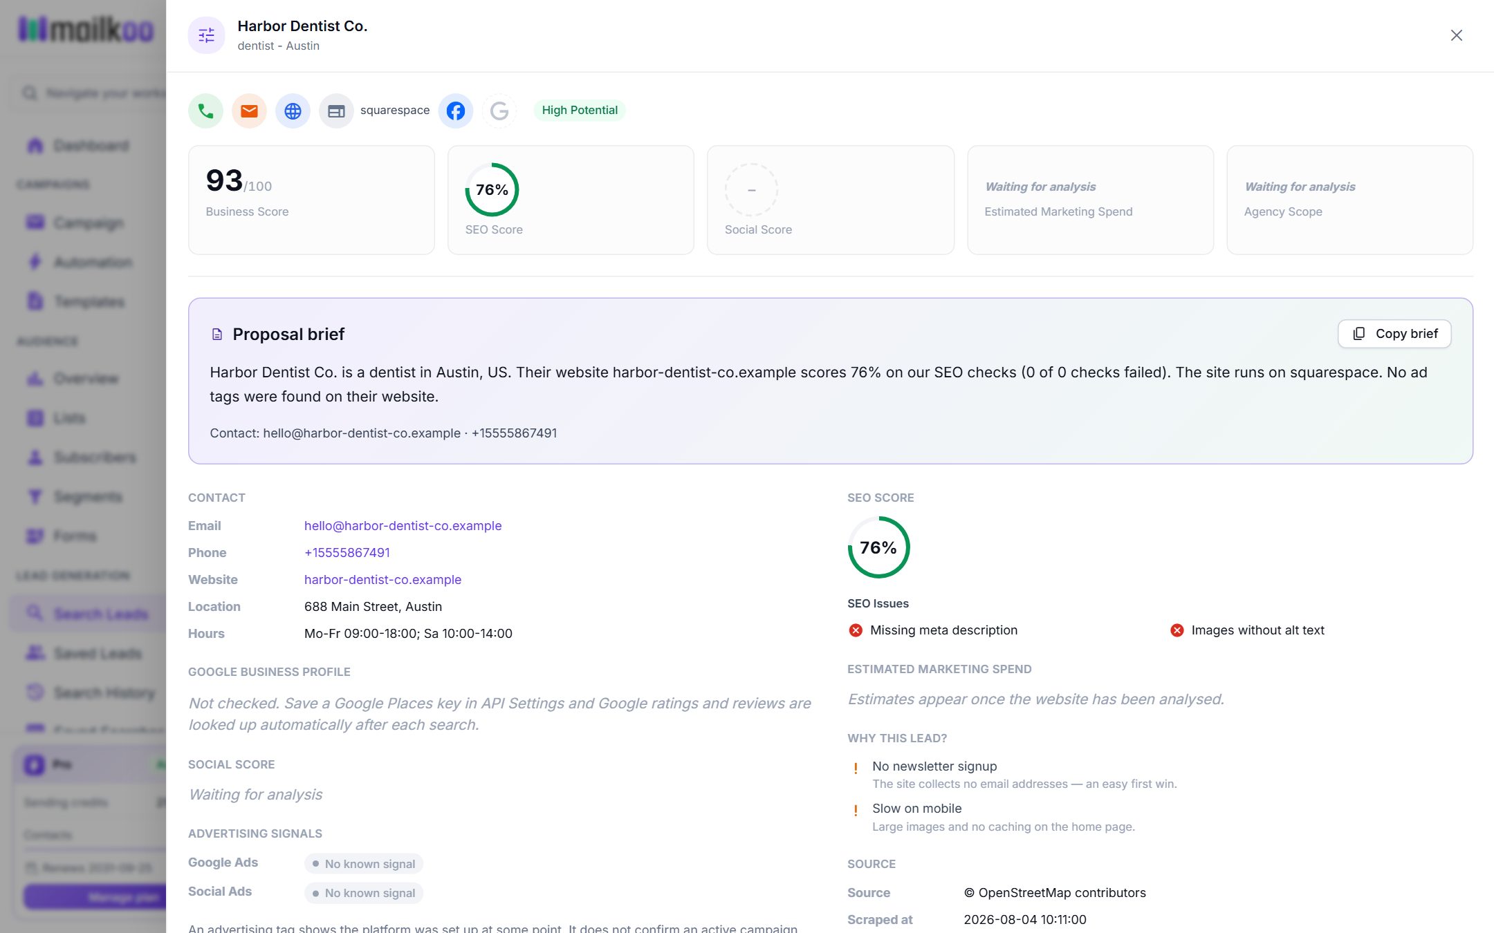The image size is (1494, 933).
Task: Click the Copy brief button
Action: tap(1394, 334)
